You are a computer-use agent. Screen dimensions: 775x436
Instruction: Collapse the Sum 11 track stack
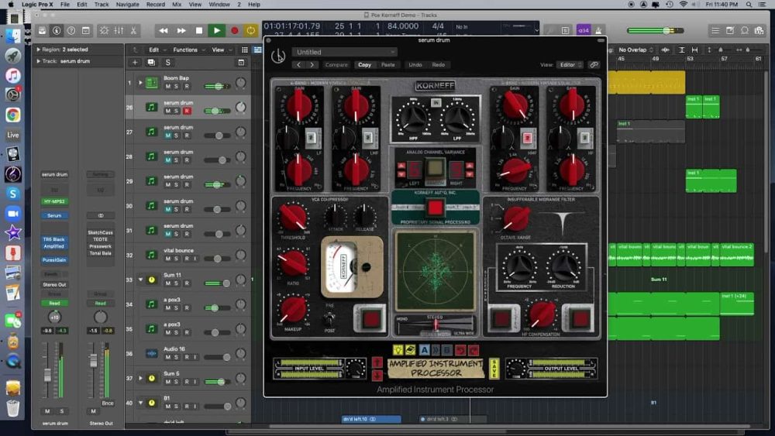[140, 280]
